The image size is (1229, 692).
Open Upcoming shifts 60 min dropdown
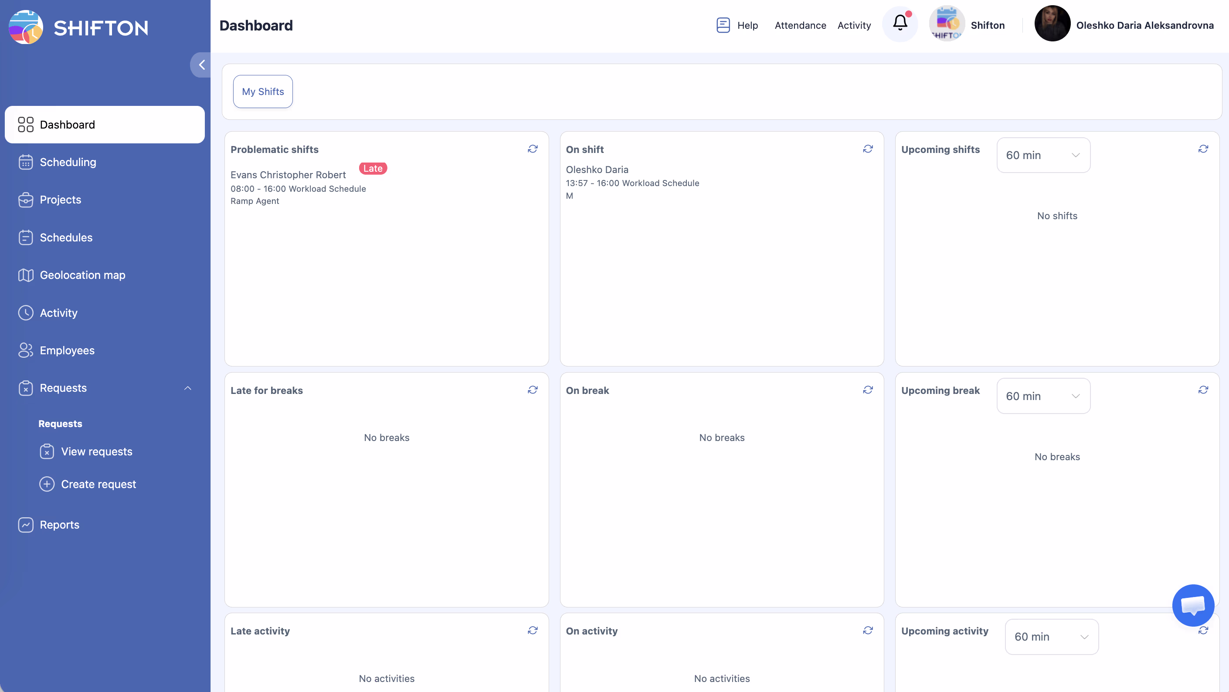coord(1043,155)
